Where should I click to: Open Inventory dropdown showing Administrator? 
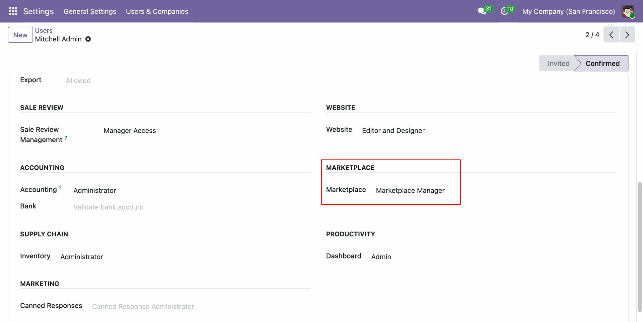point(82,257)
